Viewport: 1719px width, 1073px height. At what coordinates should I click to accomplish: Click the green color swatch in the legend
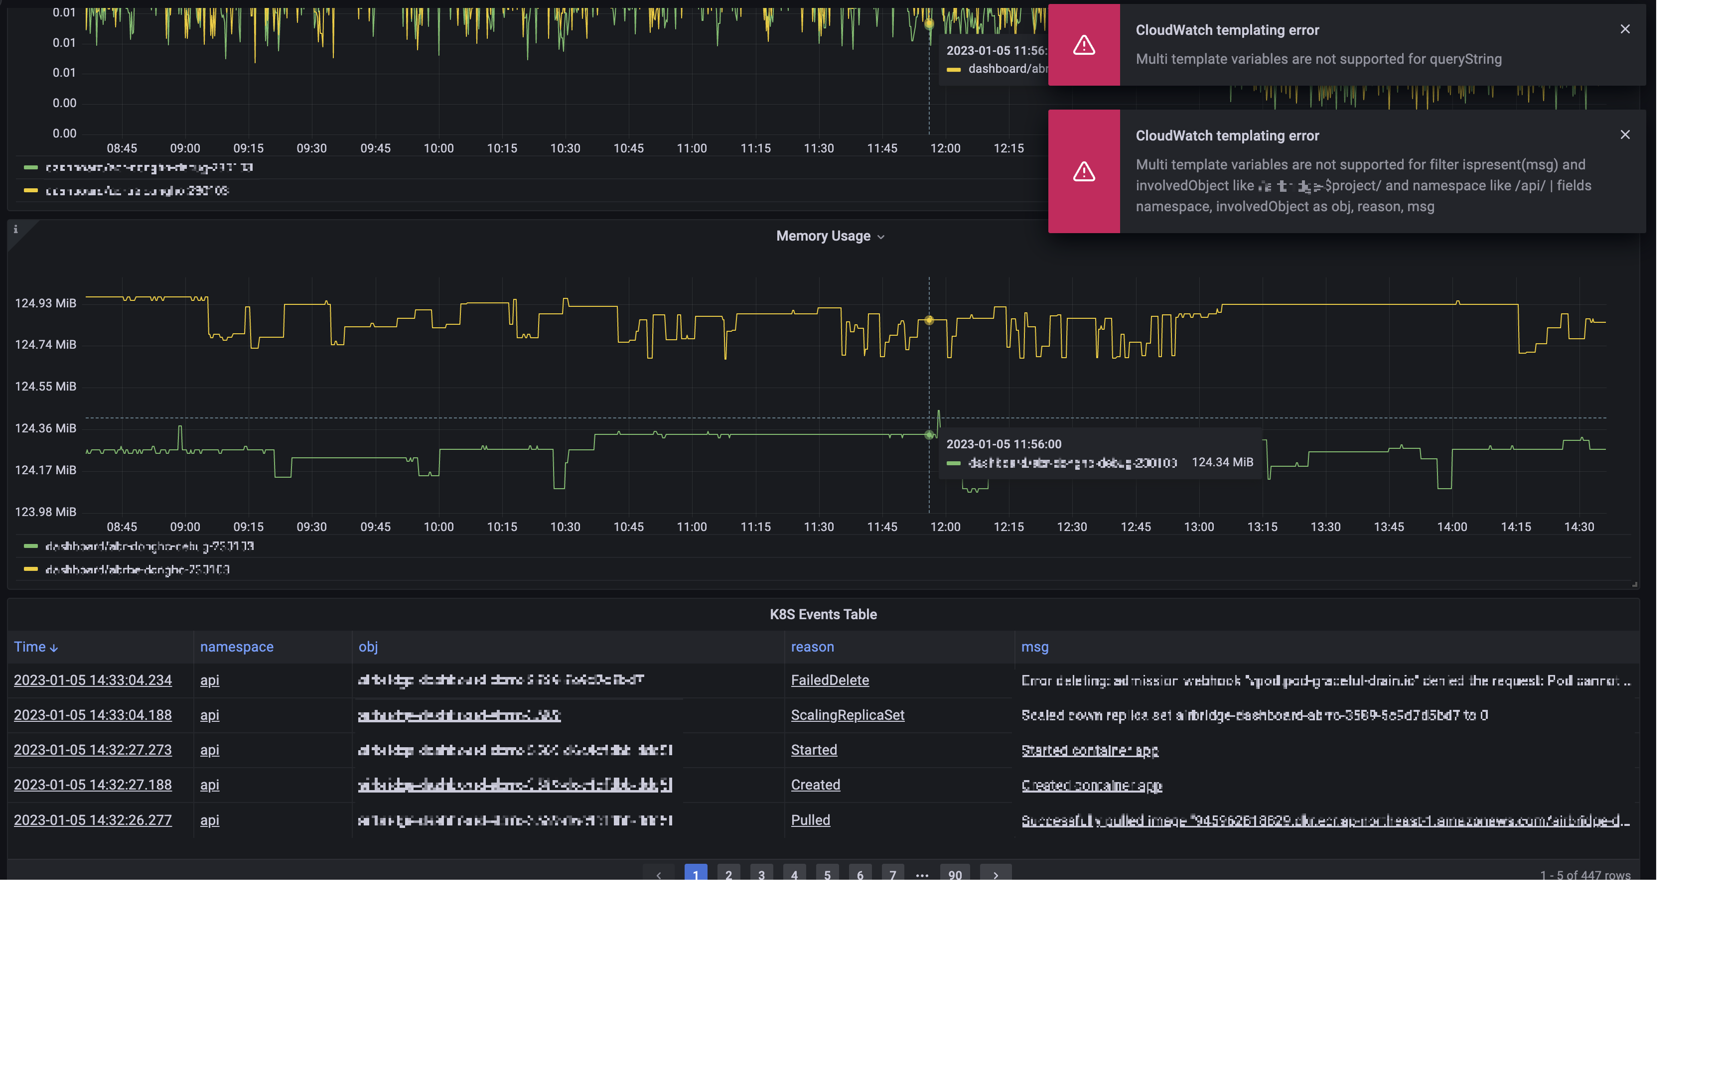click(31, 546)
